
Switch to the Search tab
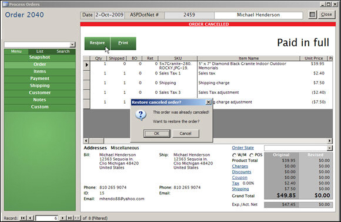click(x=63, y=52)
